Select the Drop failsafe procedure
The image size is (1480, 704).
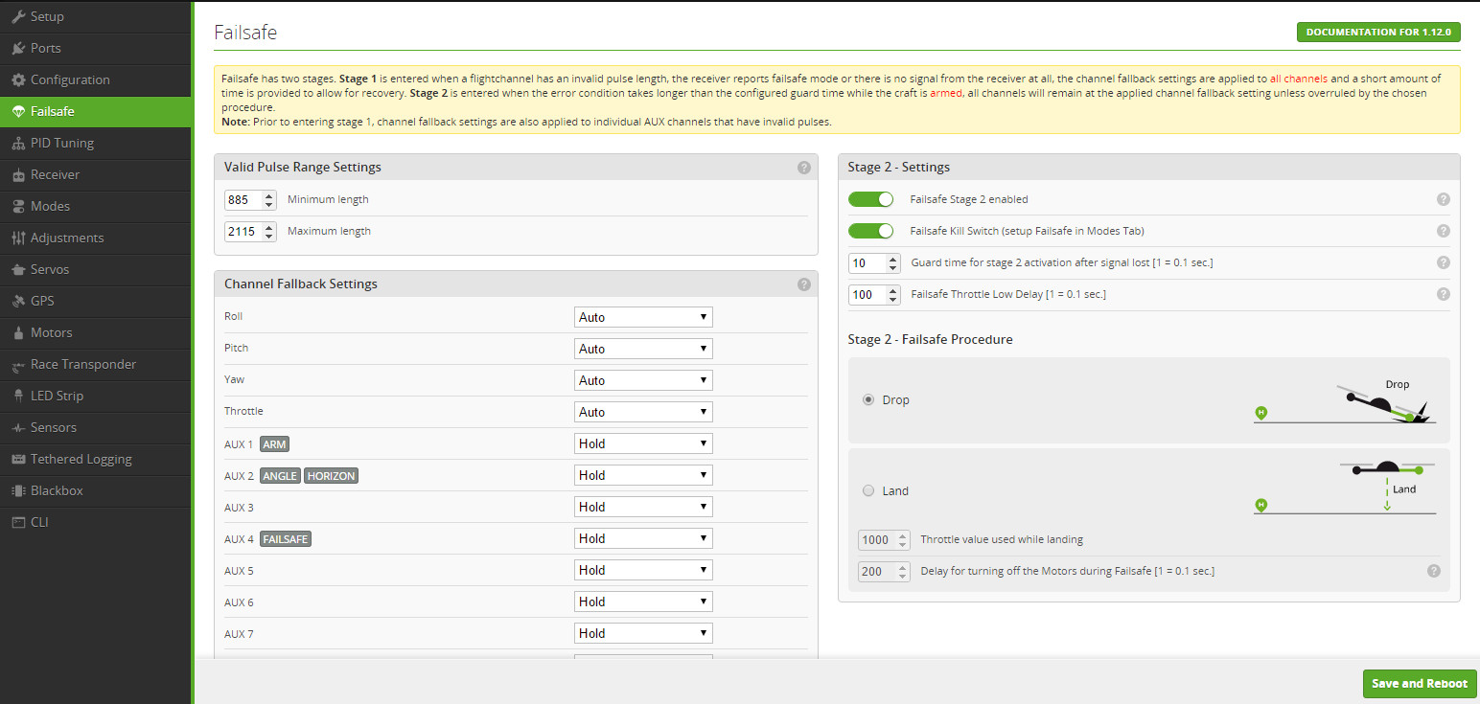point(868,399)
